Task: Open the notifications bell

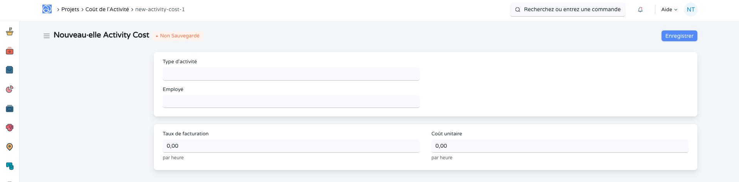Action: click(x=640, y=10)
